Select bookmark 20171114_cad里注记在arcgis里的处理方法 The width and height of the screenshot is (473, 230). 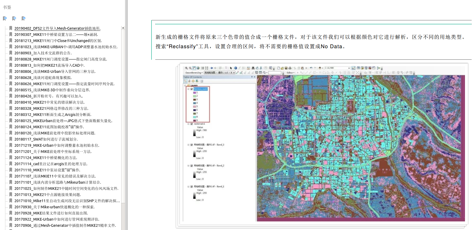[x=51, y=164]
